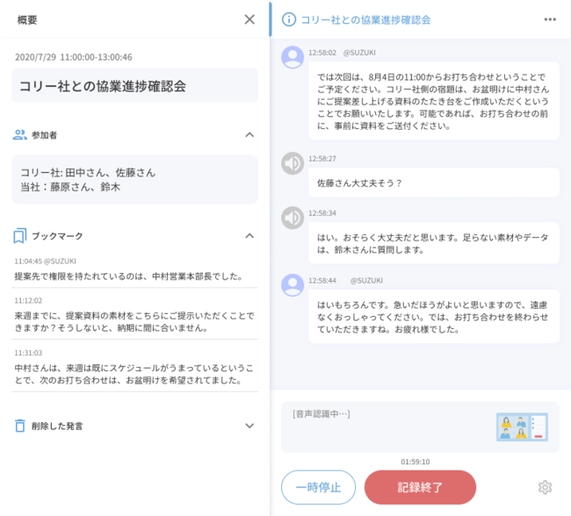Click the bookmark section icon
This screenshot has height=516, width=571.
coord(20,236)
